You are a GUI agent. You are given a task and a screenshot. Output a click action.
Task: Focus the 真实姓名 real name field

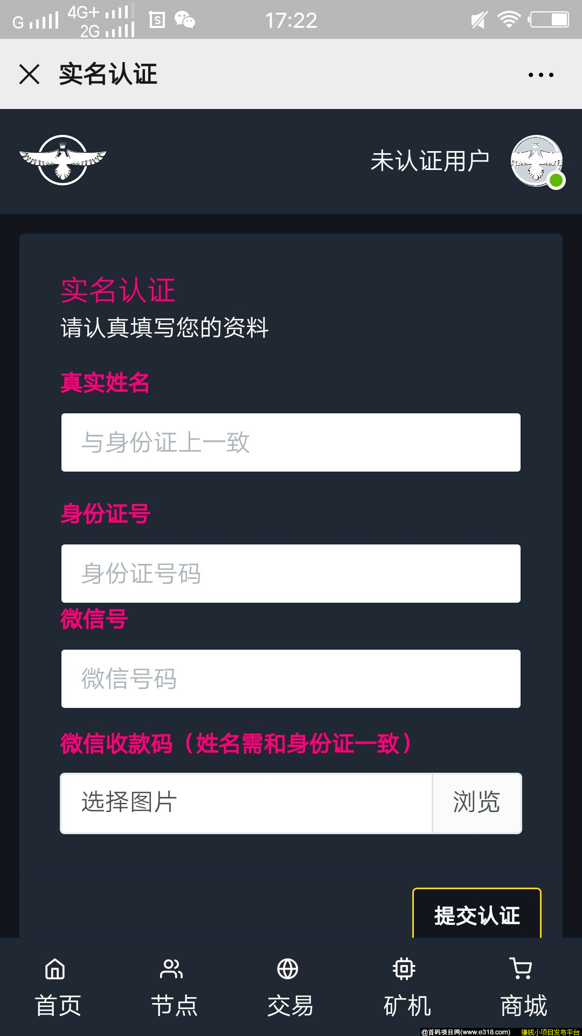pyautogui.click(x=291, y=442)
